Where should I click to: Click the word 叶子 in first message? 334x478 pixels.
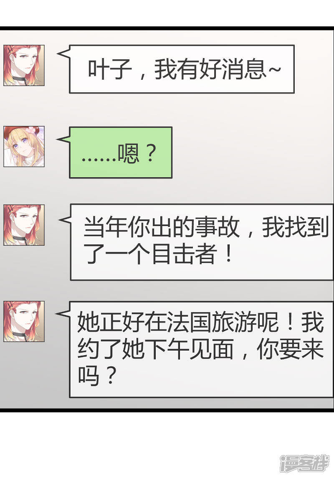click(x=110, y=69)
